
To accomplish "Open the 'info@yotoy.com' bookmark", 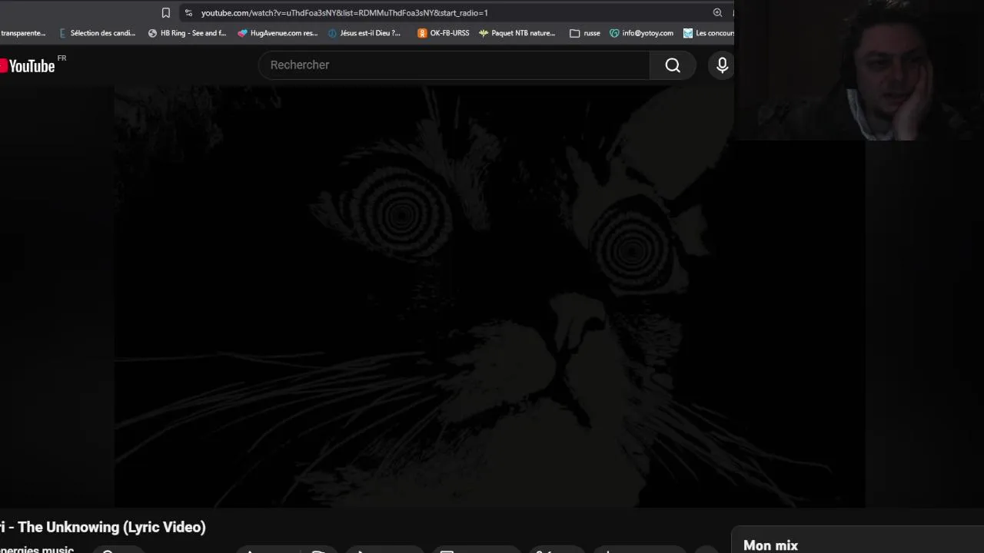I will (x=641, y=33).
